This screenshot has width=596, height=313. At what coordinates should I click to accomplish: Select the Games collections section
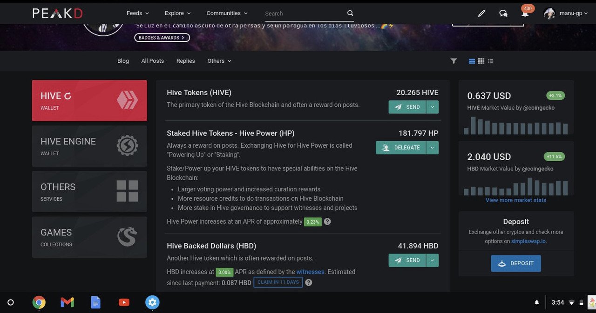point(89,237)
